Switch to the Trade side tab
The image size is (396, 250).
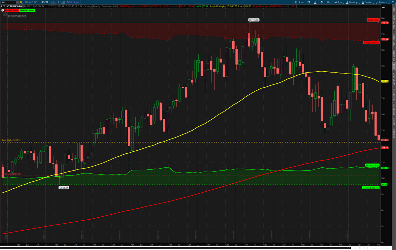click(x=393, y=9)
